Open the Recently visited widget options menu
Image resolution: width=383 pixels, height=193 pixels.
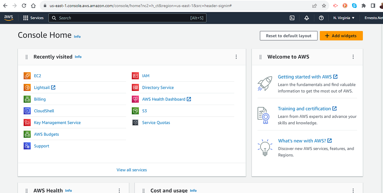click(x=236, y=56)
